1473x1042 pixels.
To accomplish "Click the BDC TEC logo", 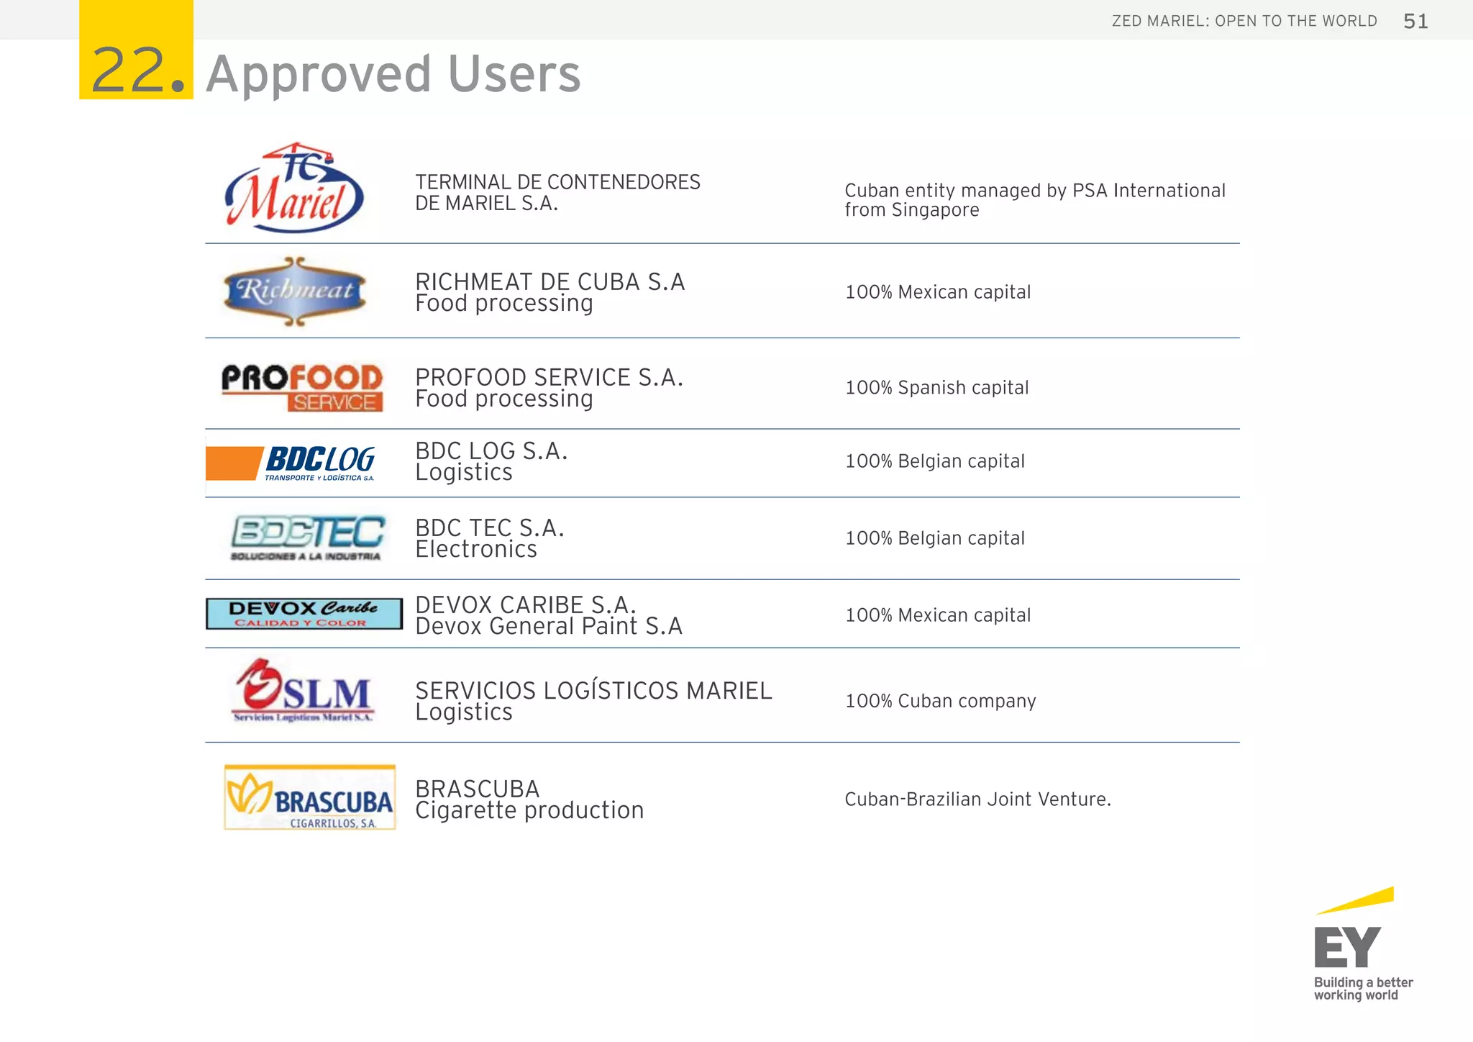I will pos(307,538).
